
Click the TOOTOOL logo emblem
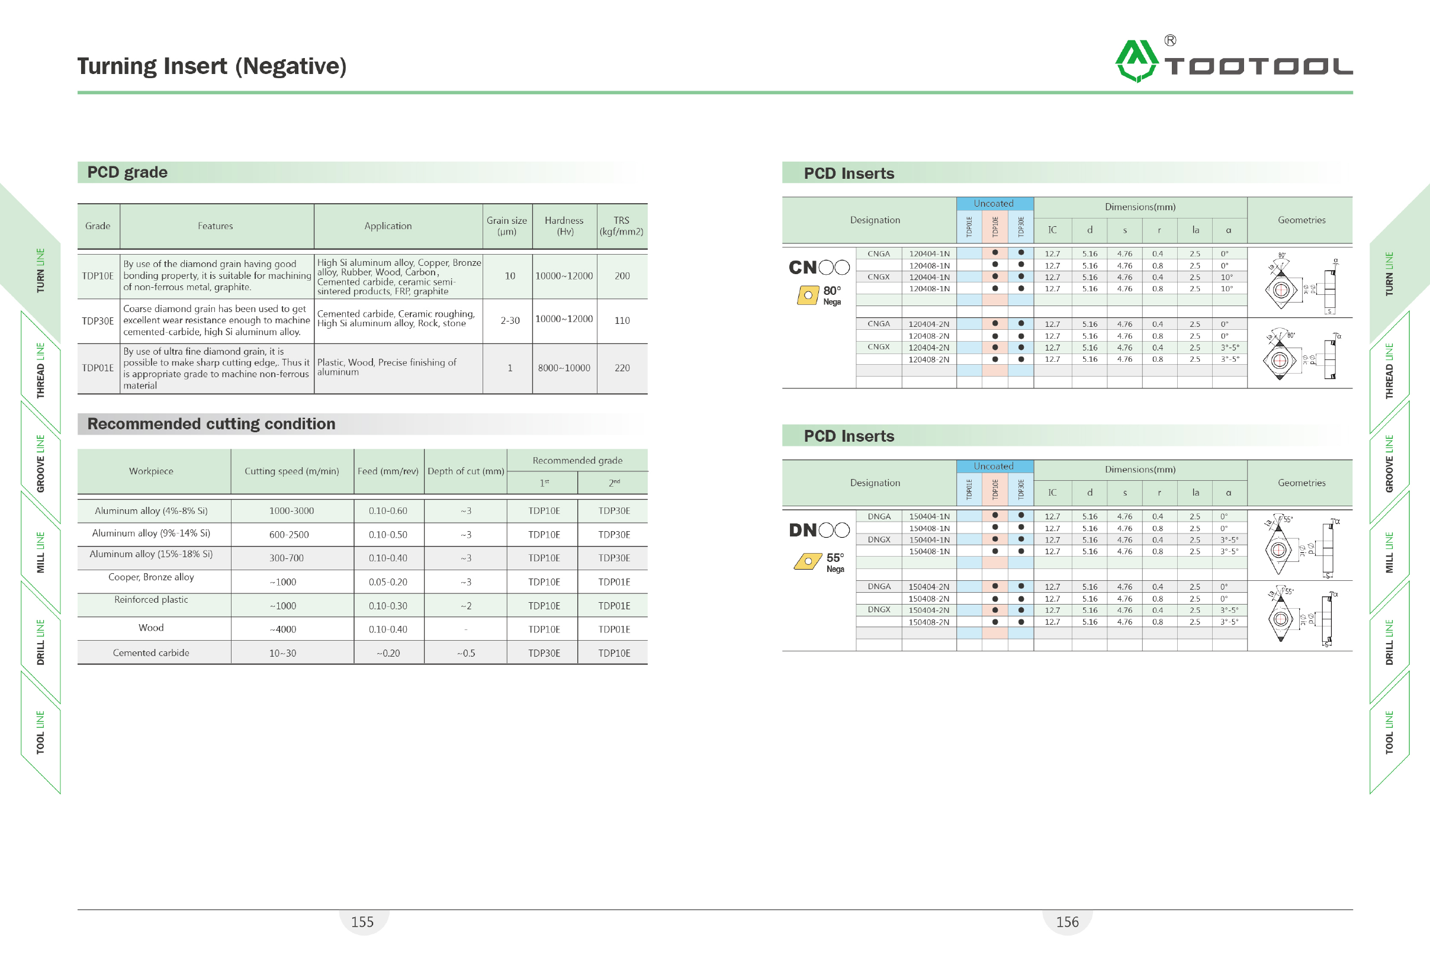click(x=1136, y=61)
